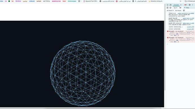195x109 pixels.
Task: Select the Console tab
Action: 176,5
